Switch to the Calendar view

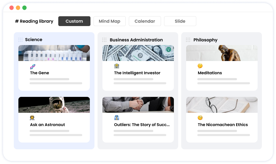pos(145,21)
